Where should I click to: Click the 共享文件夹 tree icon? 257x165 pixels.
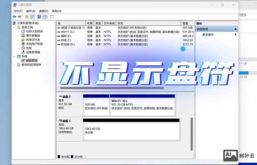click(23, 40)
